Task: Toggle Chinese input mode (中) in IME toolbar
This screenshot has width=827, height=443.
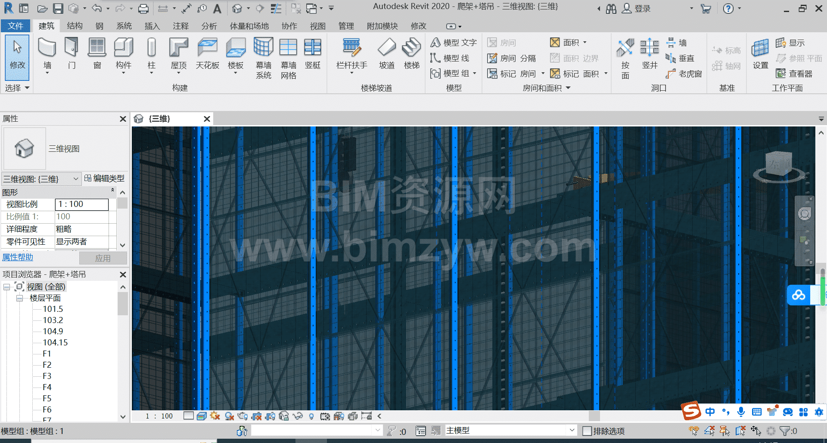Action: (x=710, y=412)
